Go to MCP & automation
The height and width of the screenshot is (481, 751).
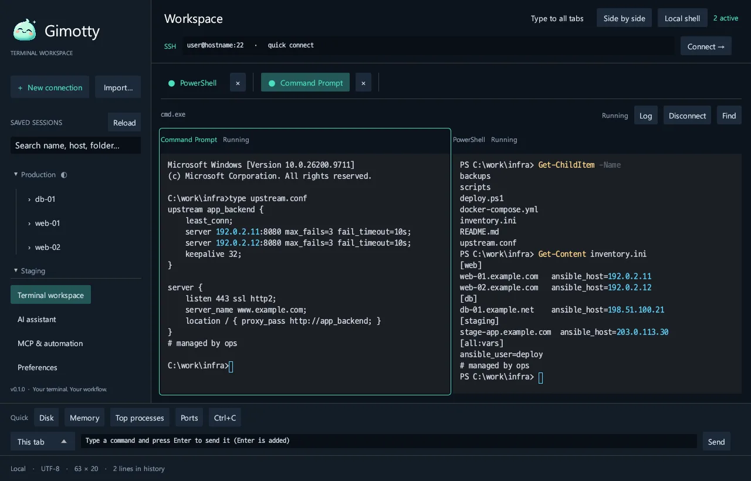tap(50, 343)
